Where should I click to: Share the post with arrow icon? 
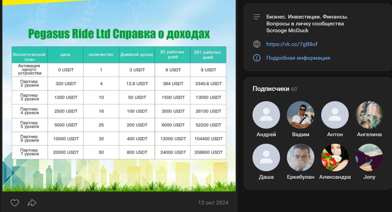(32, 203)
